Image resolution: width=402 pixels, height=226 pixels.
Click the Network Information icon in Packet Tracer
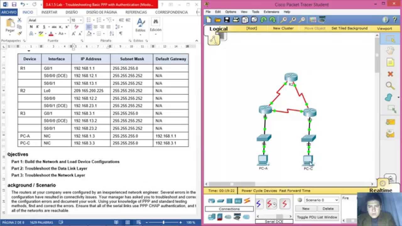386,20
